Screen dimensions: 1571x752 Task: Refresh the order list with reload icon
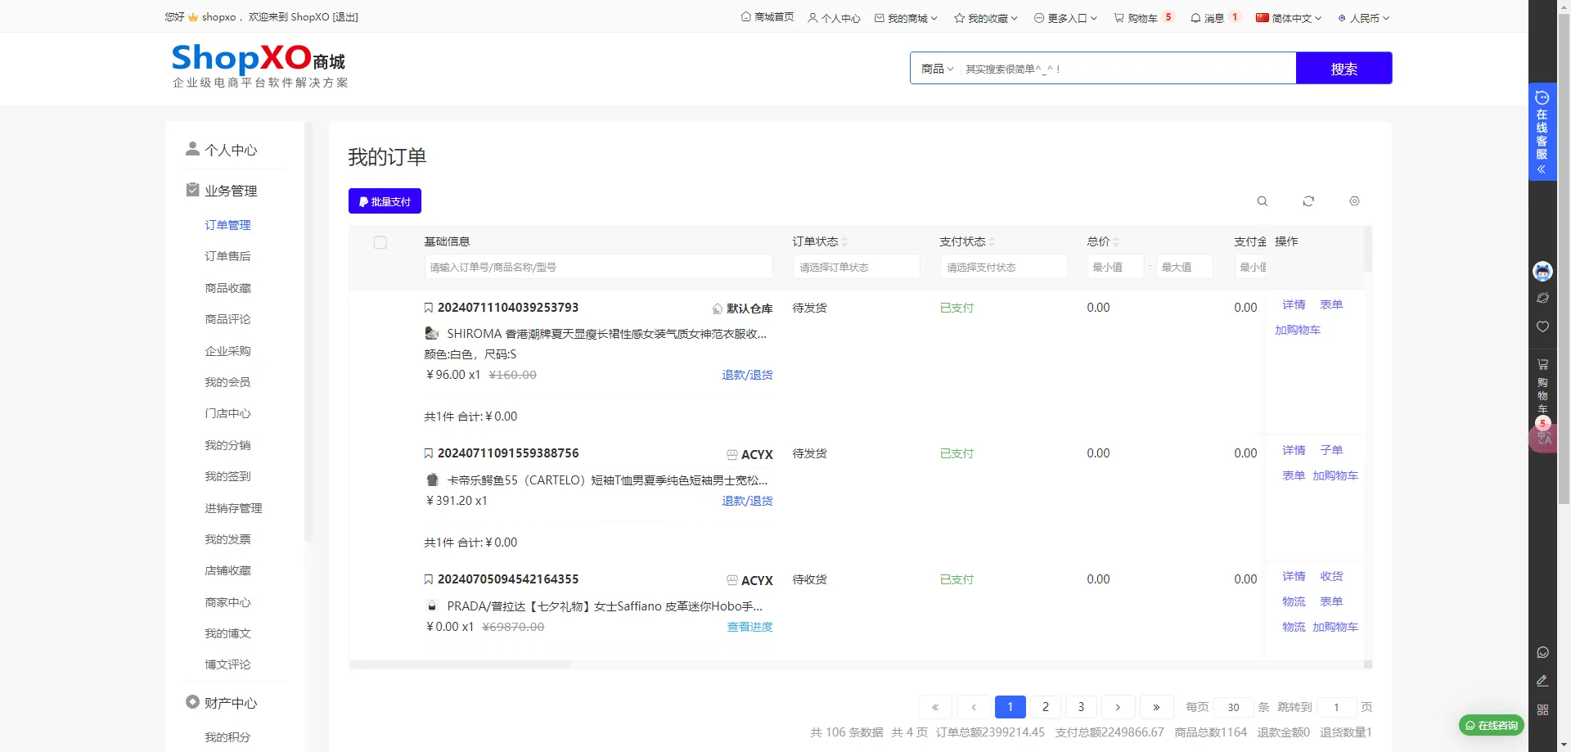click(1308, 201)
